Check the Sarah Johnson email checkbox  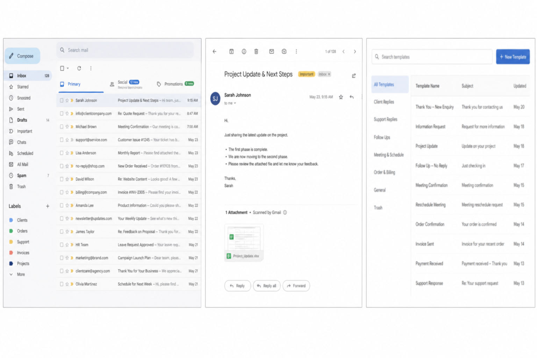[62, 101]
